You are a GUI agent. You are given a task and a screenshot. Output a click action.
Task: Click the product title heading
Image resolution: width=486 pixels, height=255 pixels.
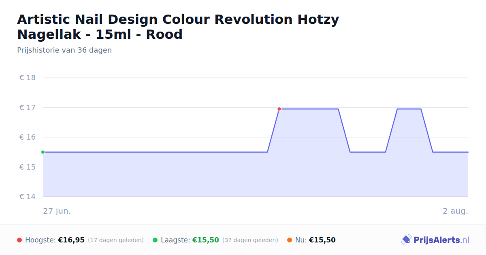coord(178,27)
